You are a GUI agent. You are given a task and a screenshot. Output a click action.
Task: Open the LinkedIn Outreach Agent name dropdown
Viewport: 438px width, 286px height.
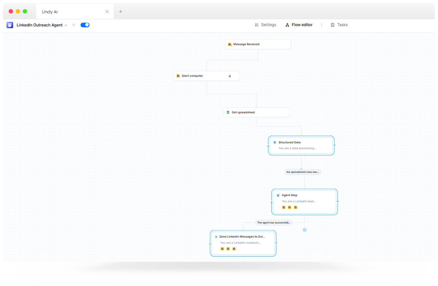pyautogui.click(x=66, y=25)
